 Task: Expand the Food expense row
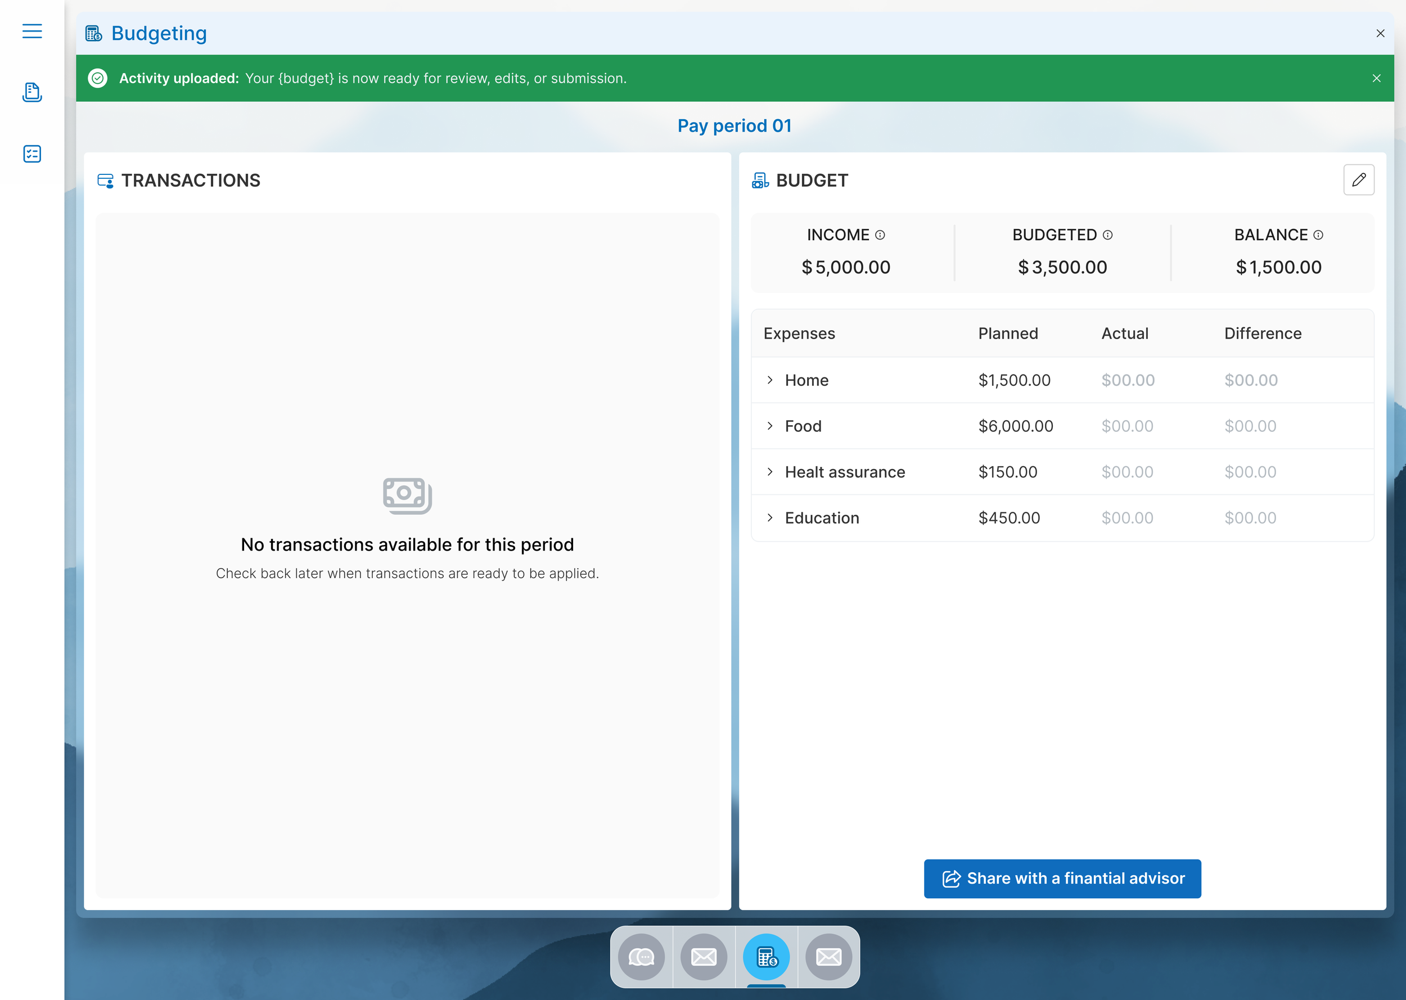(770, 426)
